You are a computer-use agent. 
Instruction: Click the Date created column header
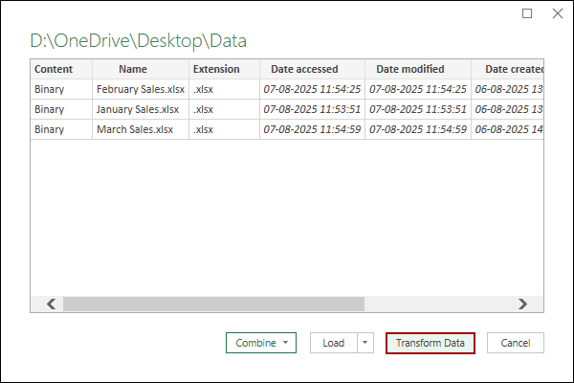point(510,69)
